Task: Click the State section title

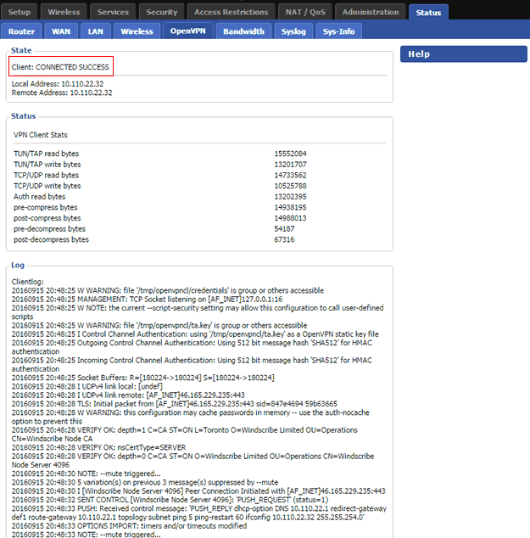Action: [x=21, y=50]
